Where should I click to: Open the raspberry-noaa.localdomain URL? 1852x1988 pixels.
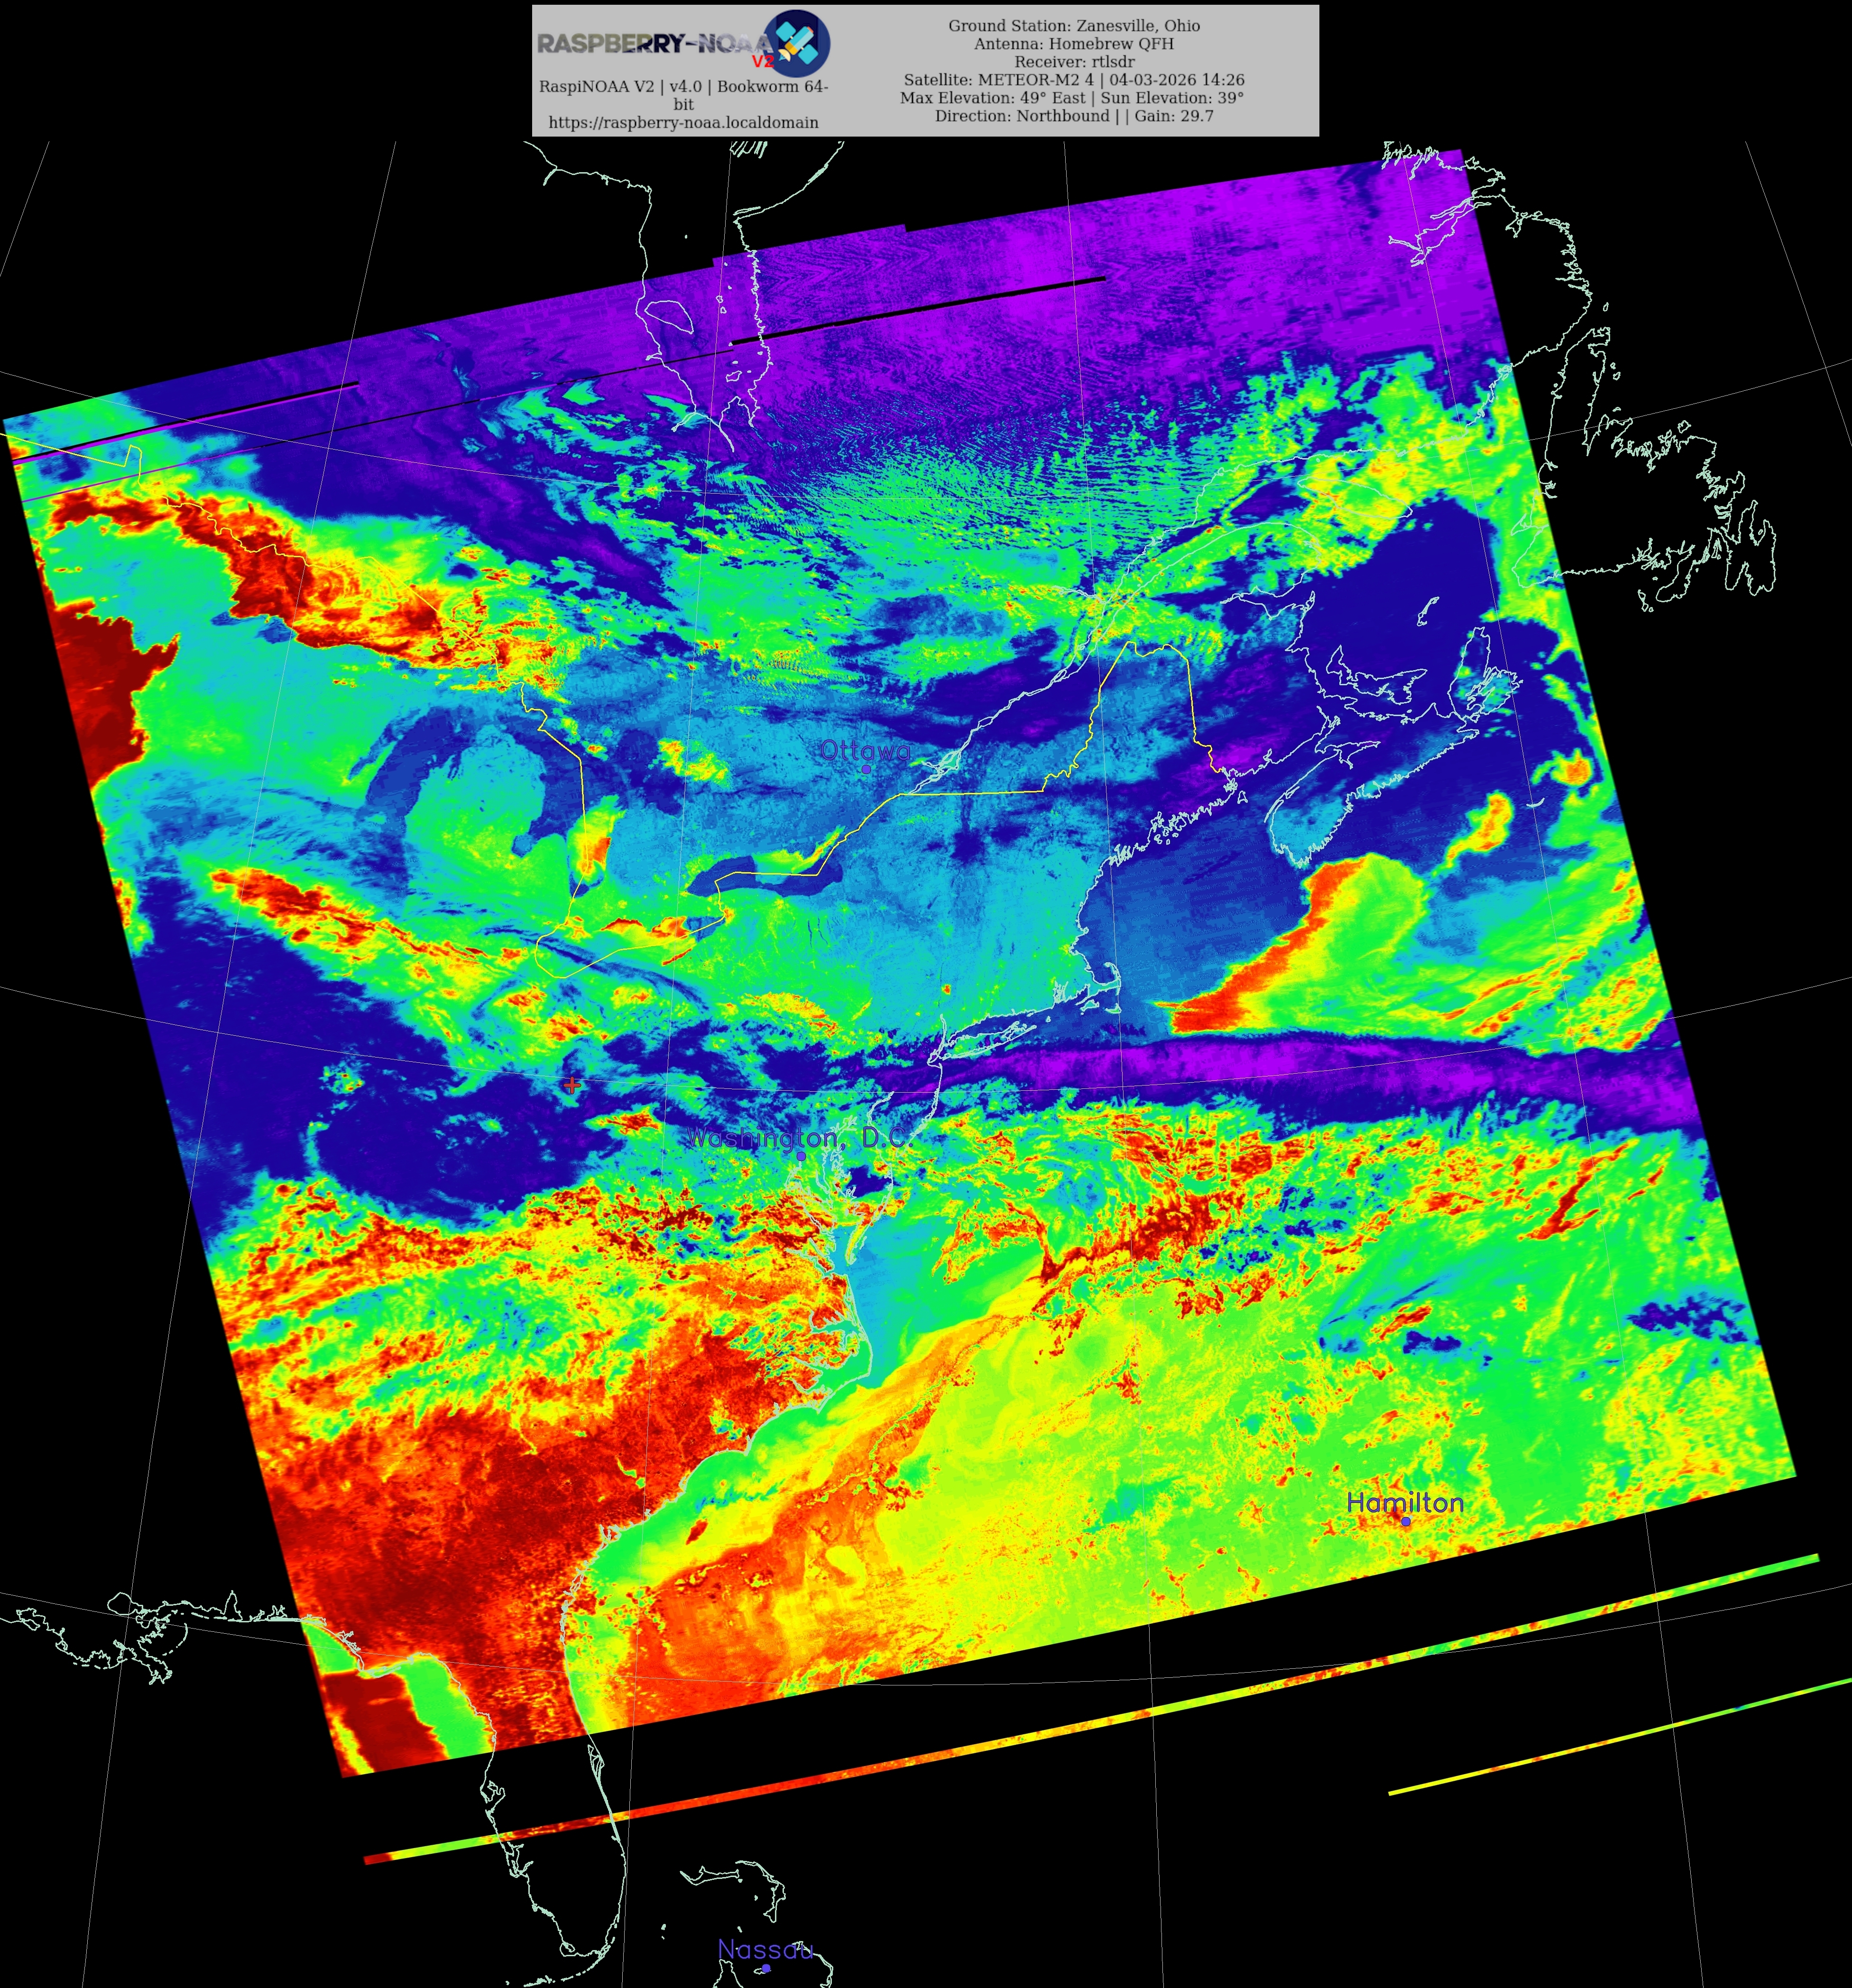coord(683,122)
